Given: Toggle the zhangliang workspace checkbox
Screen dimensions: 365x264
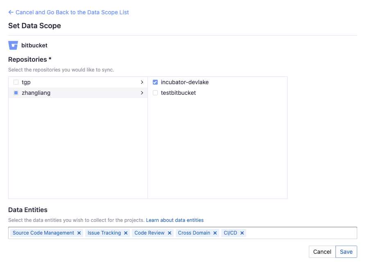Looking at the screenshot, I should pos(16,93).
